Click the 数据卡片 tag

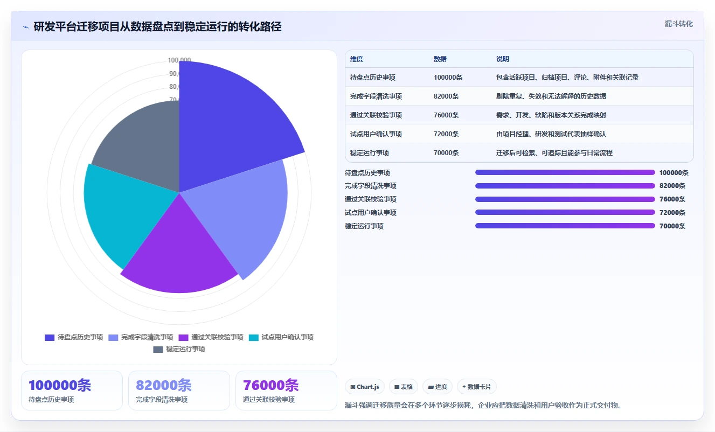click(477, 387)
